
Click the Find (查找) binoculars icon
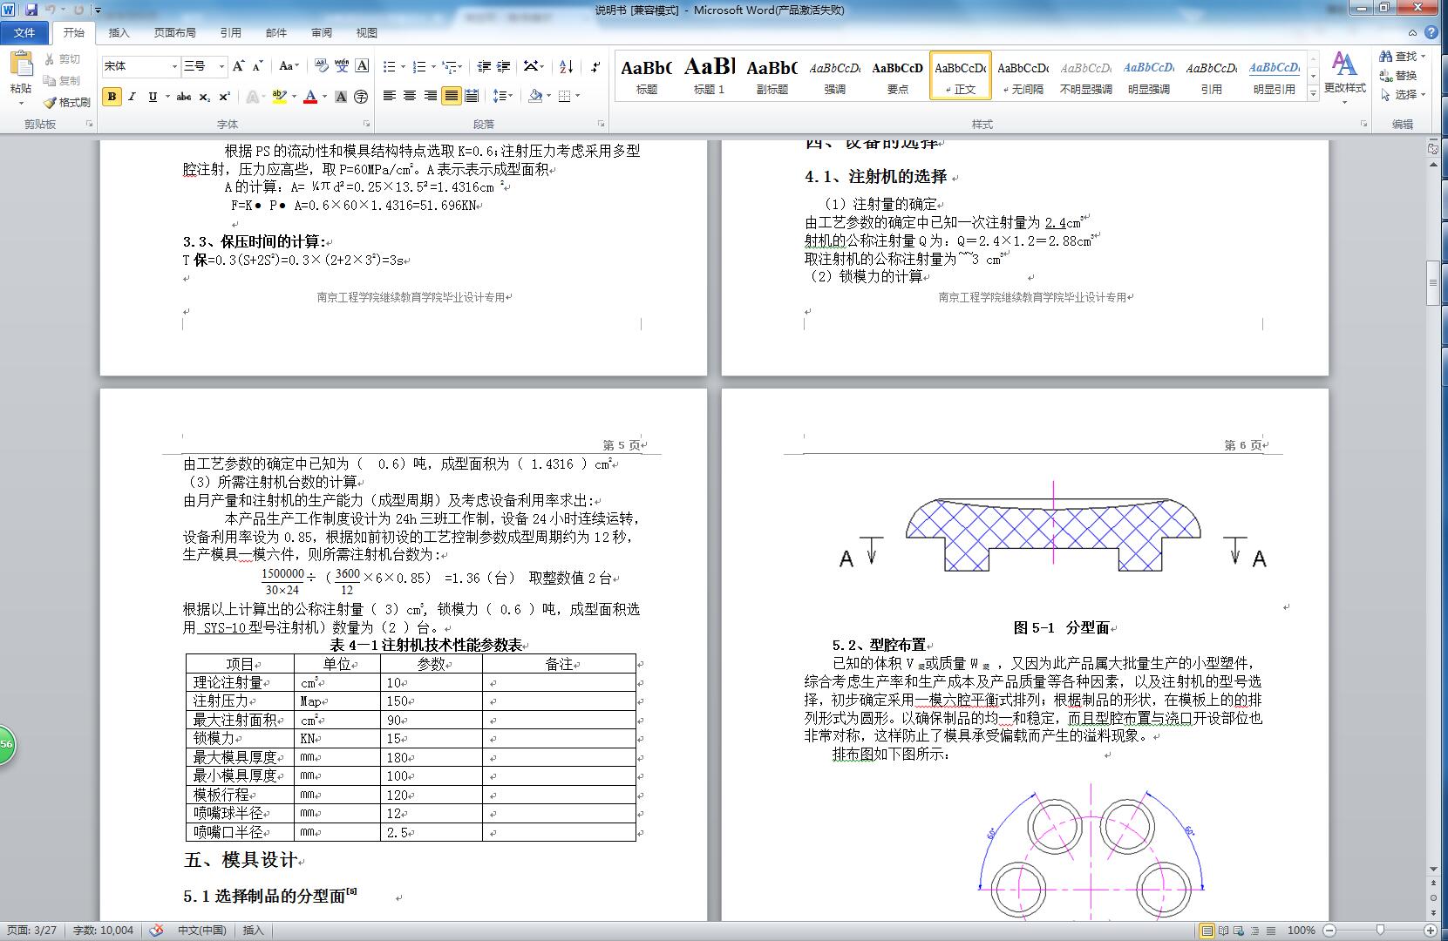tap(1386, 56)
